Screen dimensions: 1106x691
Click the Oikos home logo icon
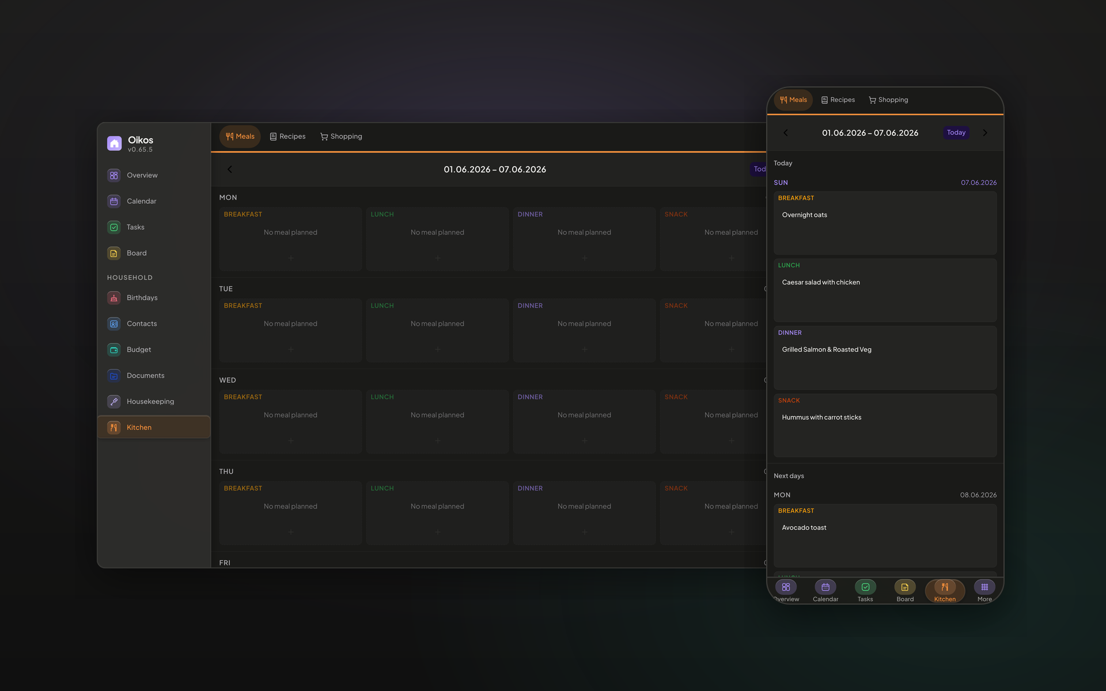pos(114,143)
